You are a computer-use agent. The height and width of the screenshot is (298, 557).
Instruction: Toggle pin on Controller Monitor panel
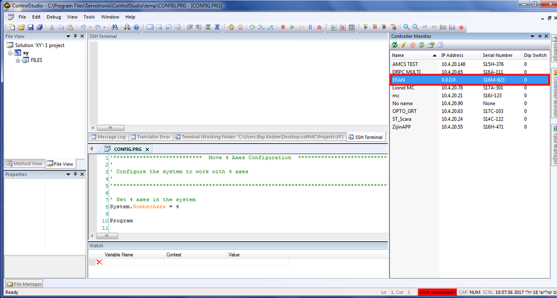coord(539,36)
